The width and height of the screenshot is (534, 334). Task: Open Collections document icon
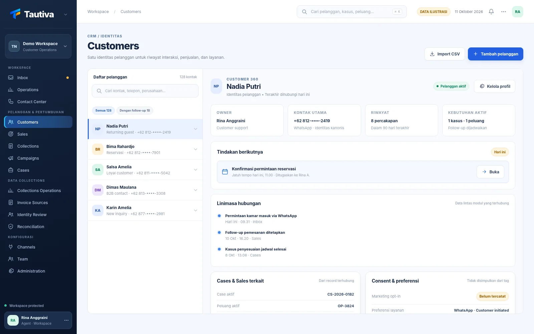click(11, 146)
